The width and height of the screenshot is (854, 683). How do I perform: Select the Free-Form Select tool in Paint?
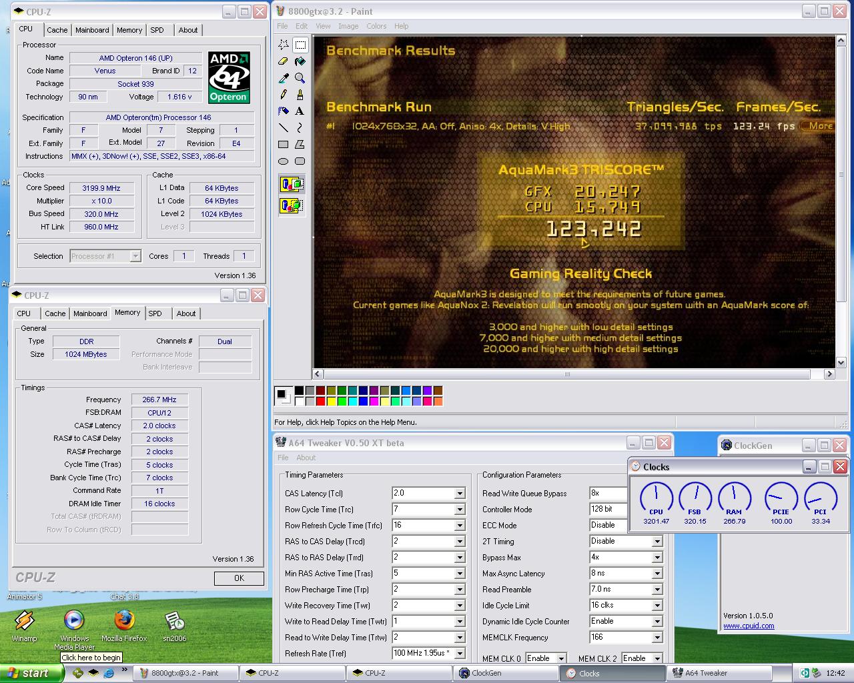point(284,45)
